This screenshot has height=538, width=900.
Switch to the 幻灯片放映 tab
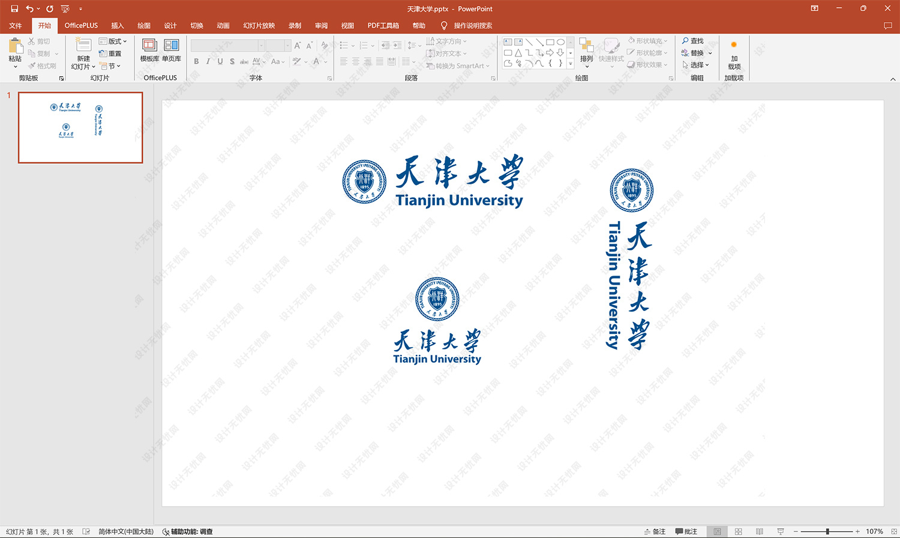click(x=259, y=25)
